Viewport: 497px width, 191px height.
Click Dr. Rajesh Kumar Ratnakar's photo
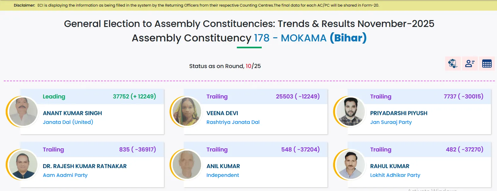coord(23,165)
